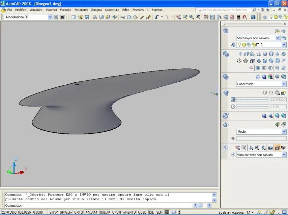Toggle OSNAP object snap
288x215 pixels.
(x=105, y=212)
